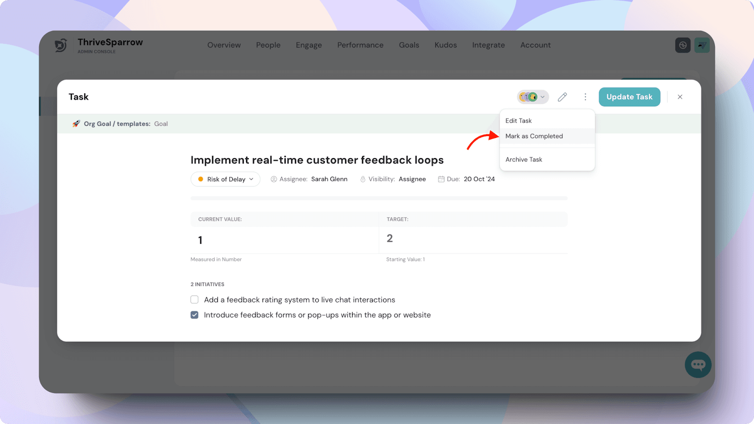Close the Task dialog with the X
This screenshot has height=424, width=754.
click(680, 97)
